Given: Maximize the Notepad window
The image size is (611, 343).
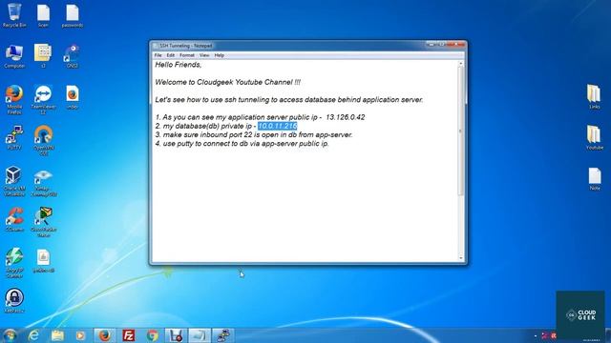Looking at the screenshot, I should (442, 45).
